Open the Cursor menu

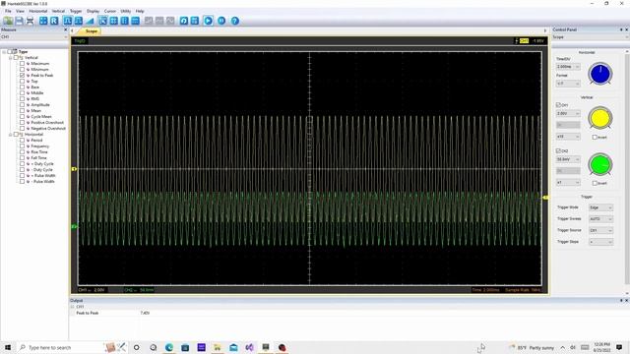(x=110, y=11)
